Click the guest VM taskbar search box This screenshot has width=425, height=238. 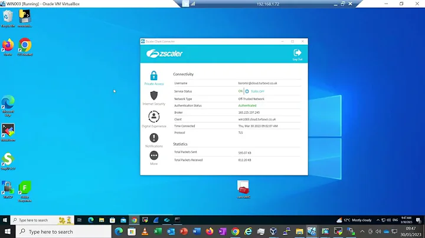point(42,220)
